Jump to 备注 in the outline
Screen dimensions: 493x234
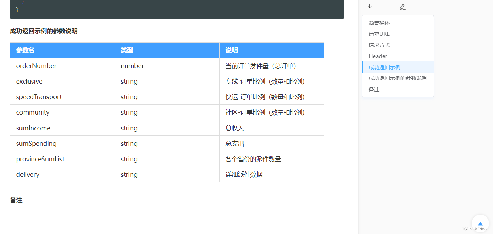[374, 90]
